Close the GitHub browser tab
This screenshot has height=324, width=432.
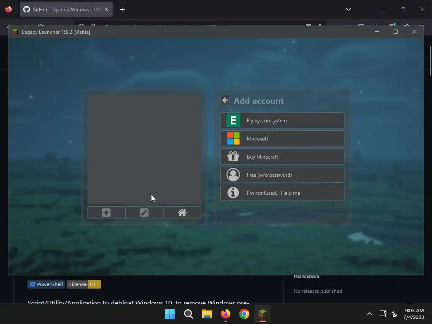coord(106,10)
